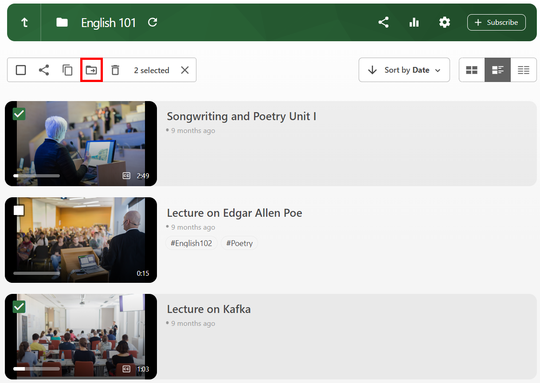540x383 pixels.
Task: Subscribe to the English 101 folder
Action: tap(496, 23)
